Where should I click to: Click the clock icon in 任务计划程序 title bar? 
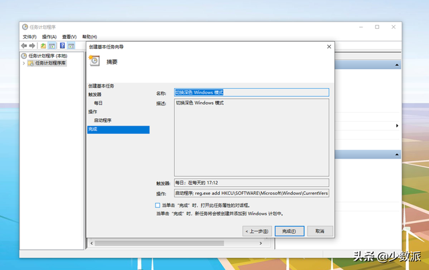(25, 27)
